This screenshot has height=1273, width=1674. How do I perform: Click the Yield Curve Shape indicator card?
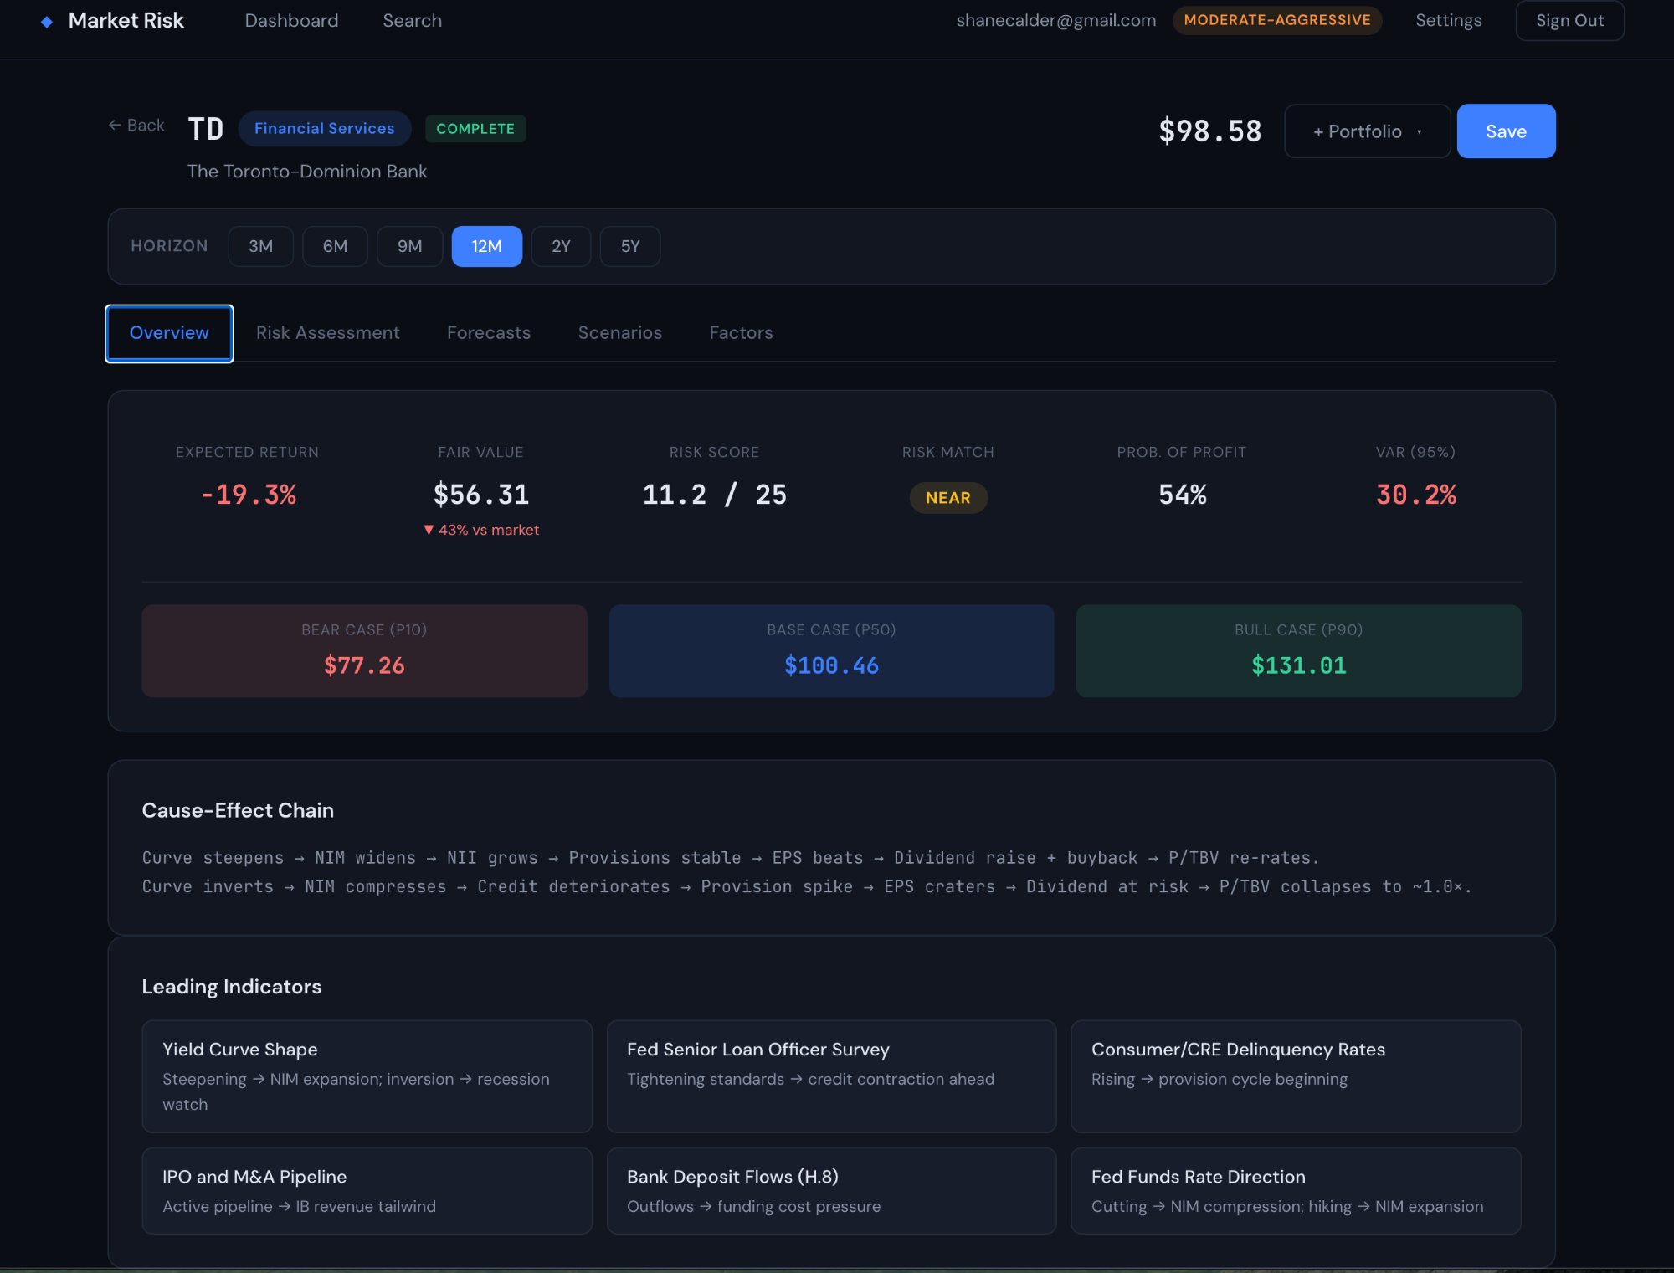tap(367, 1076)
